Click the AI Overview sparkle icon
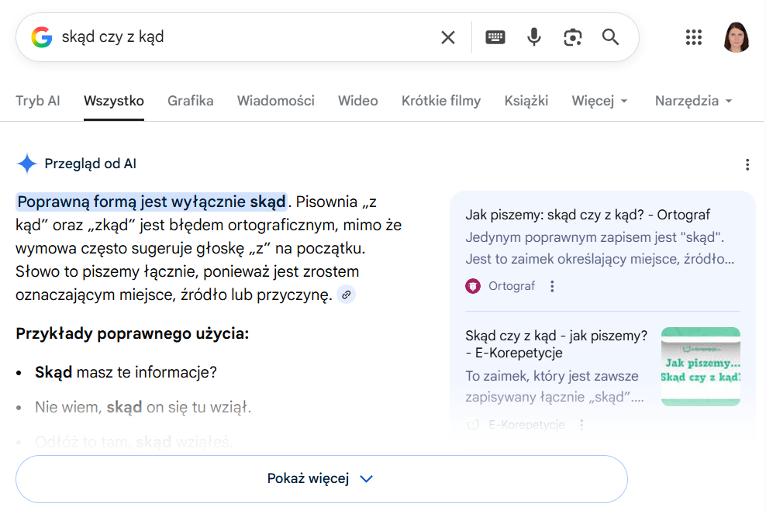The height and width of the screenshot is (514, 766). click(27, 163)
